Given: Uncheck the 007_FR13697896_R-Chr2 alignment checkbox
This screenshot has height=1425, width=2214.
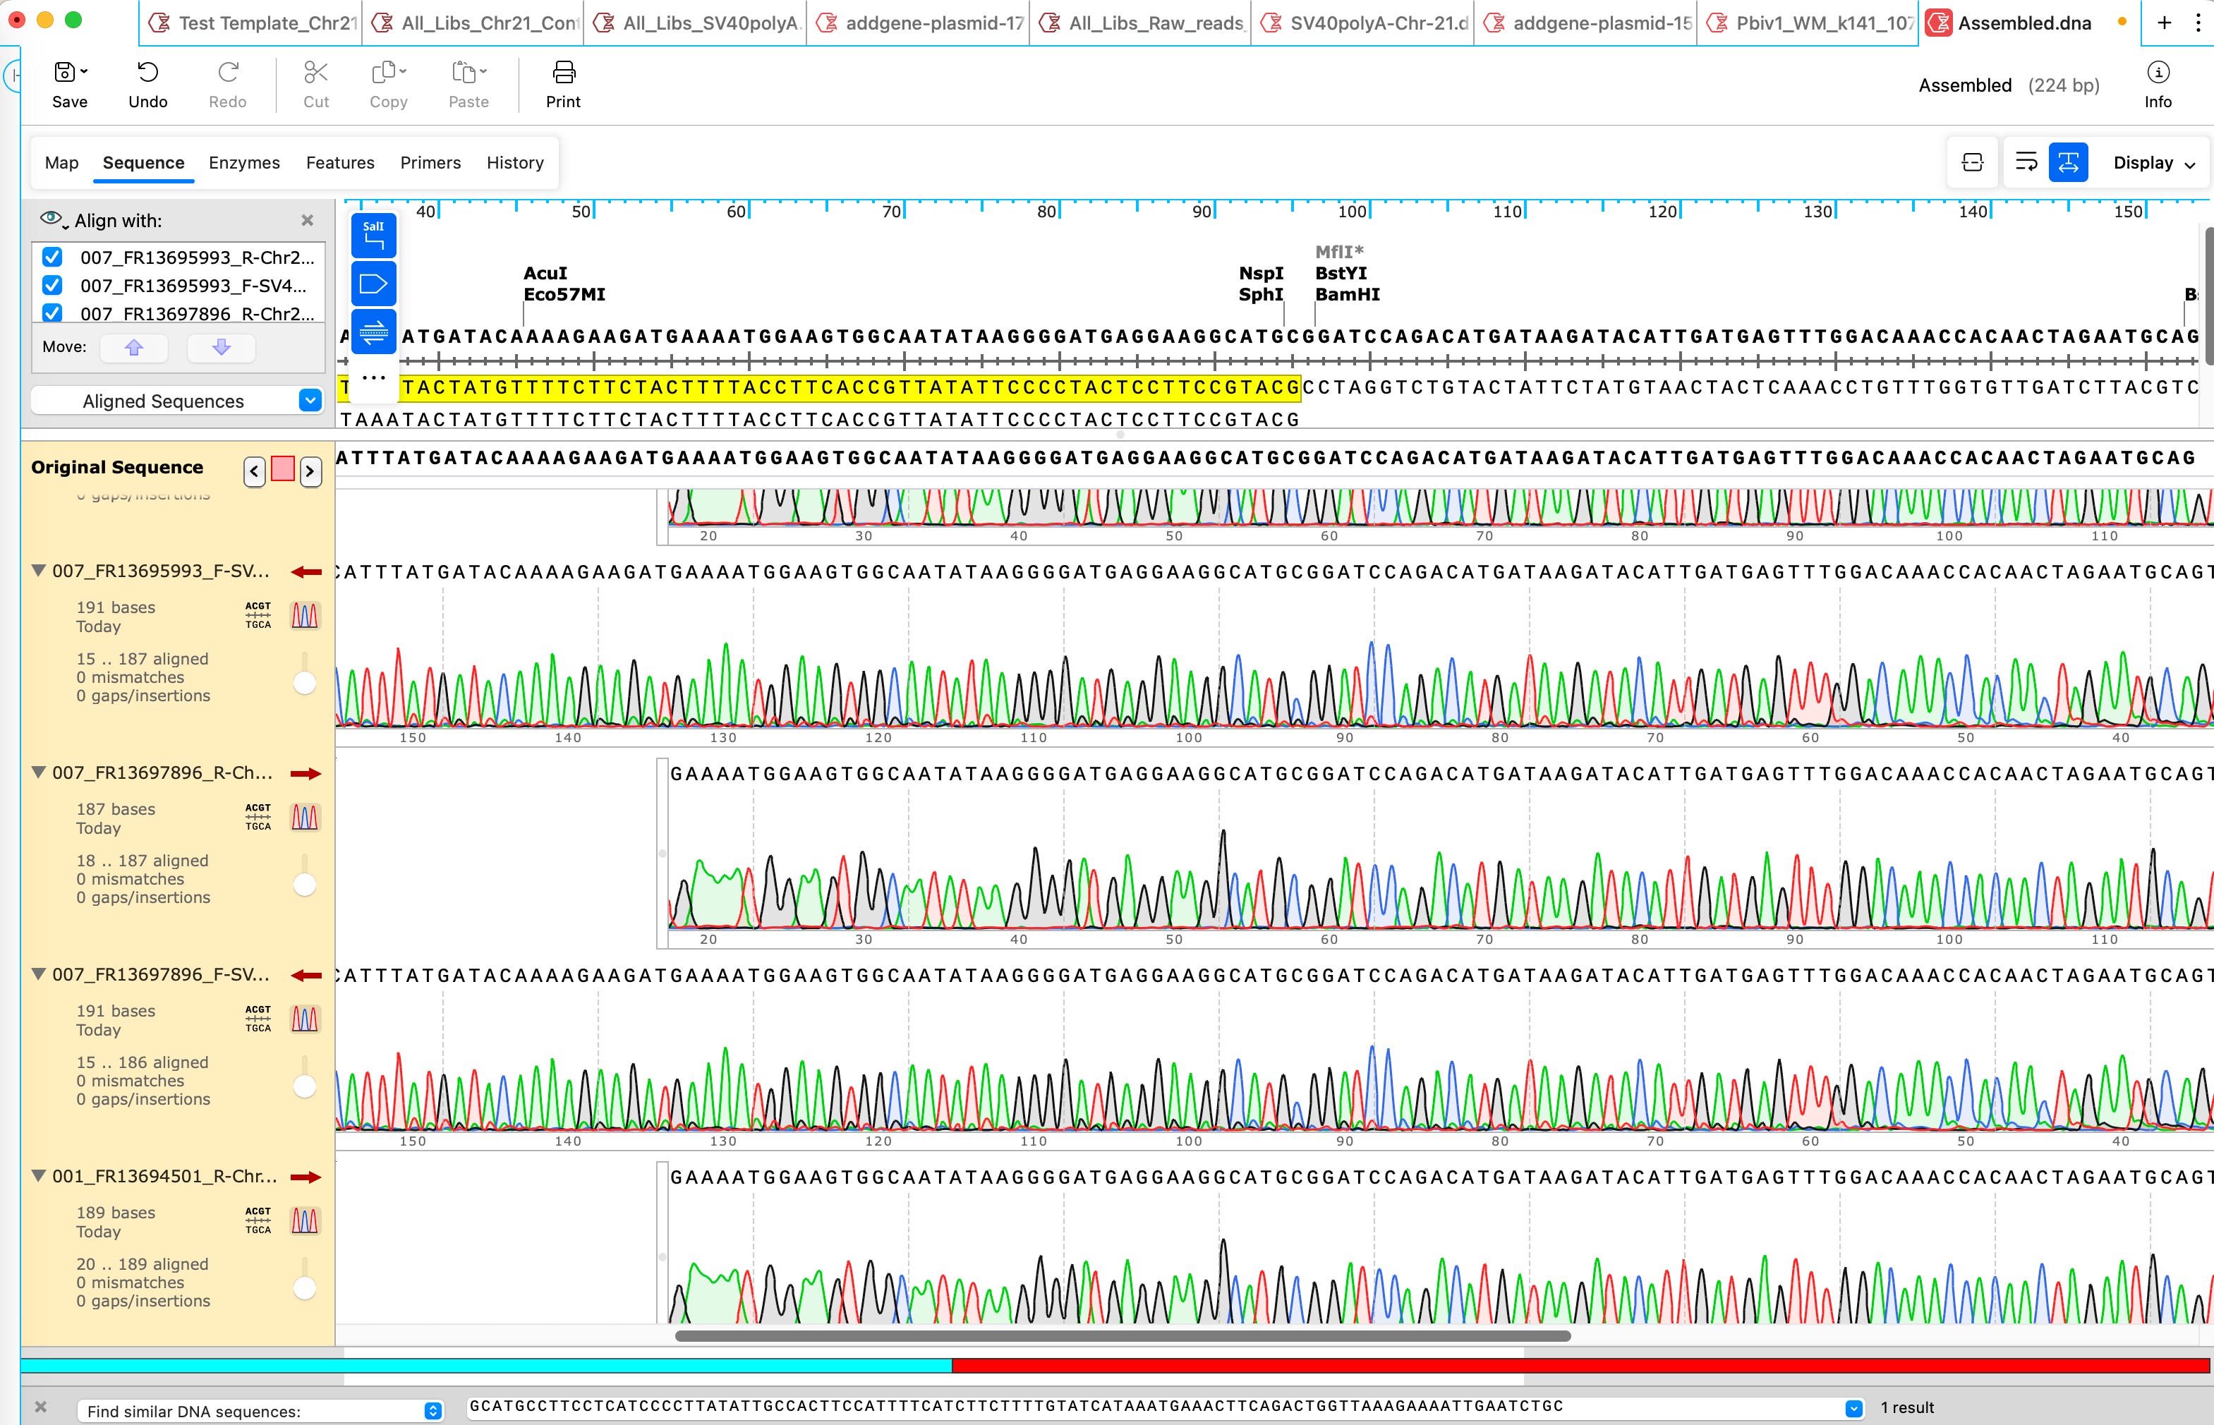Looking at the screenshot, I should (53, 313).
